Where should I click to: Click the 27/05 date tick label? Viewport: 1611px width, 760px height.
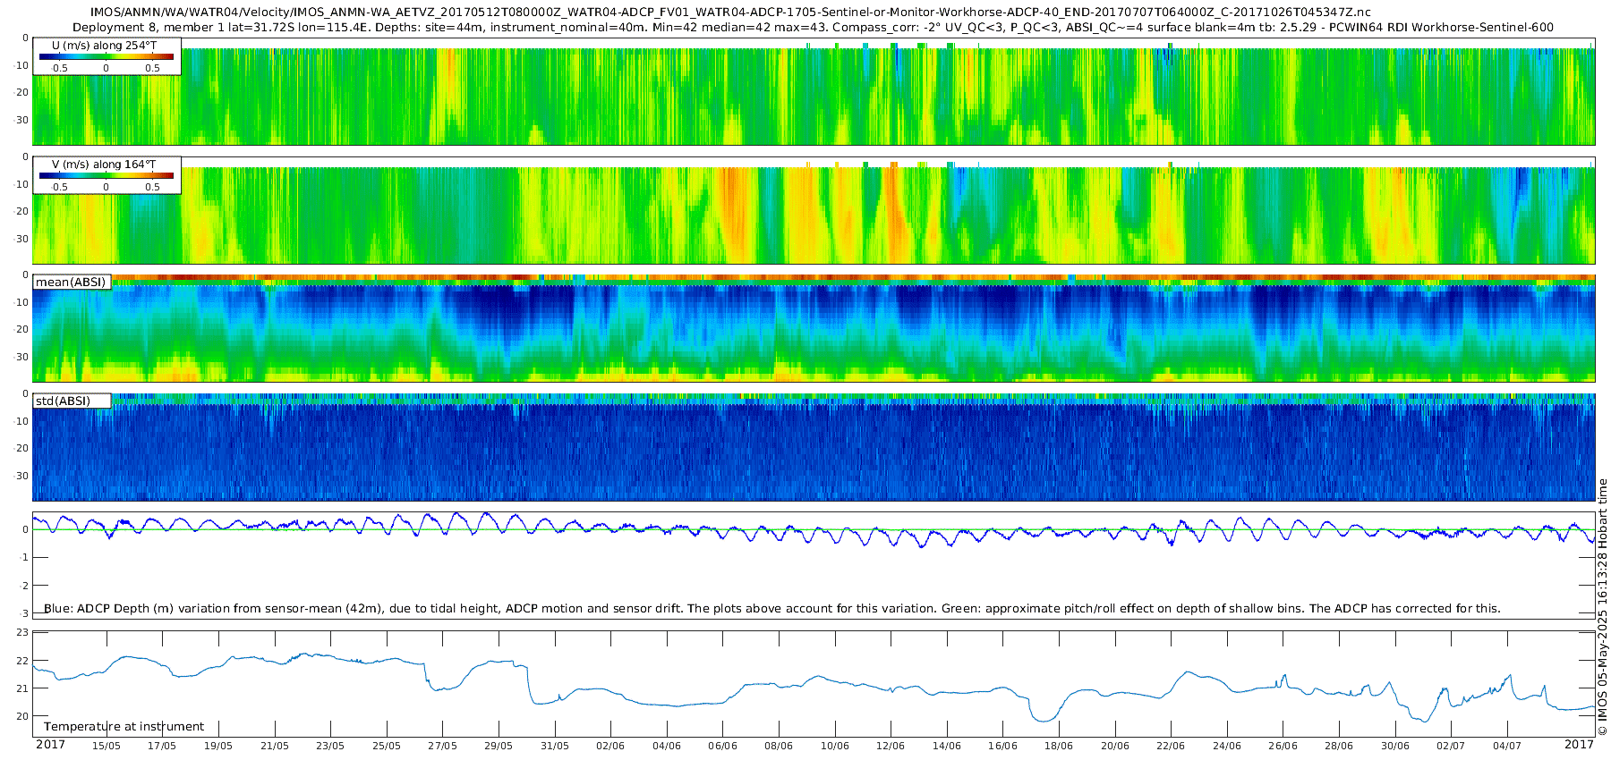(442, 746)
